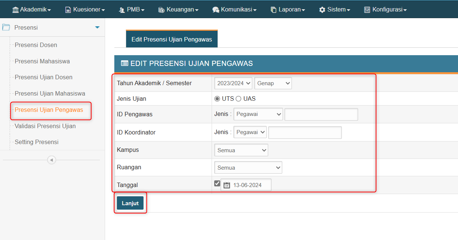Click the Keuangan coins icon

pos(161,10)
